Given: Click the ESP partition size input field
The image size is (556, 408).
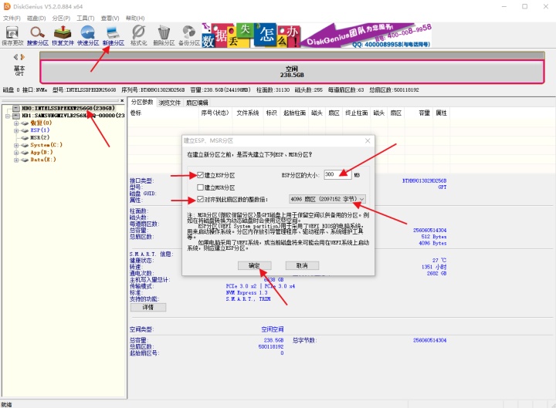Looking at the screenshot, I should pyautogui.click(x=337, y=174).
